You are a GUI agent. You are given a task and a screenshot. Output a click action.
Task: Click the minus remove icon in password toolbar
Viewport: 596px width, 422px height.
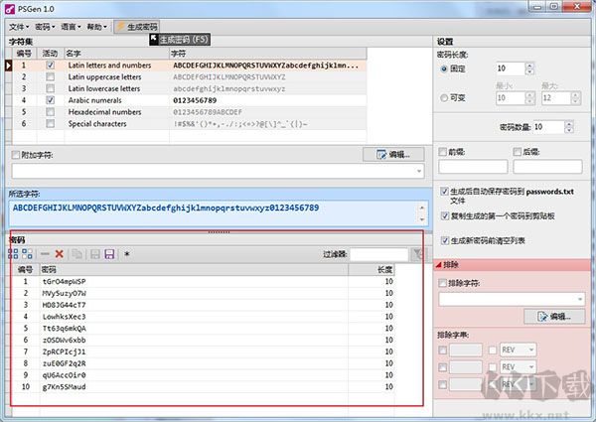(45, 254)
